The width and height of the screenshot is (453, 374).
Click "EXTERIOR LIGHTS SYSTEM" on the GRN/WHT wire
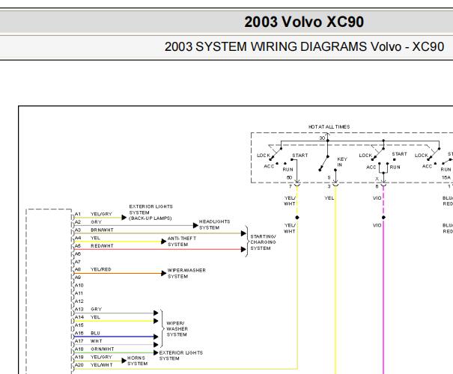pyautogui.click(x=181, y=355)
